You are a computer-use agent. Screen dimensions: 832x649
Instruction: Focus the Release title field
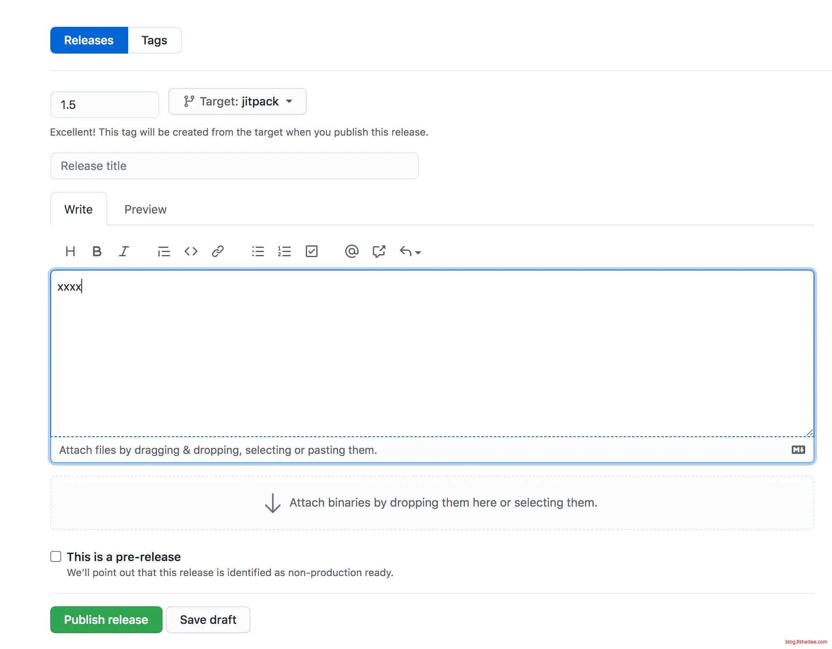(x=234, y=166)
